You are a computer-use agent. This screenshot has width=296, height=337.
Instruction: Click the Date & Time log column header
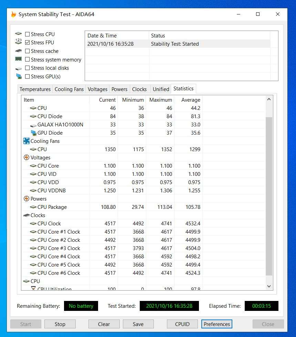tap(117, 35)
